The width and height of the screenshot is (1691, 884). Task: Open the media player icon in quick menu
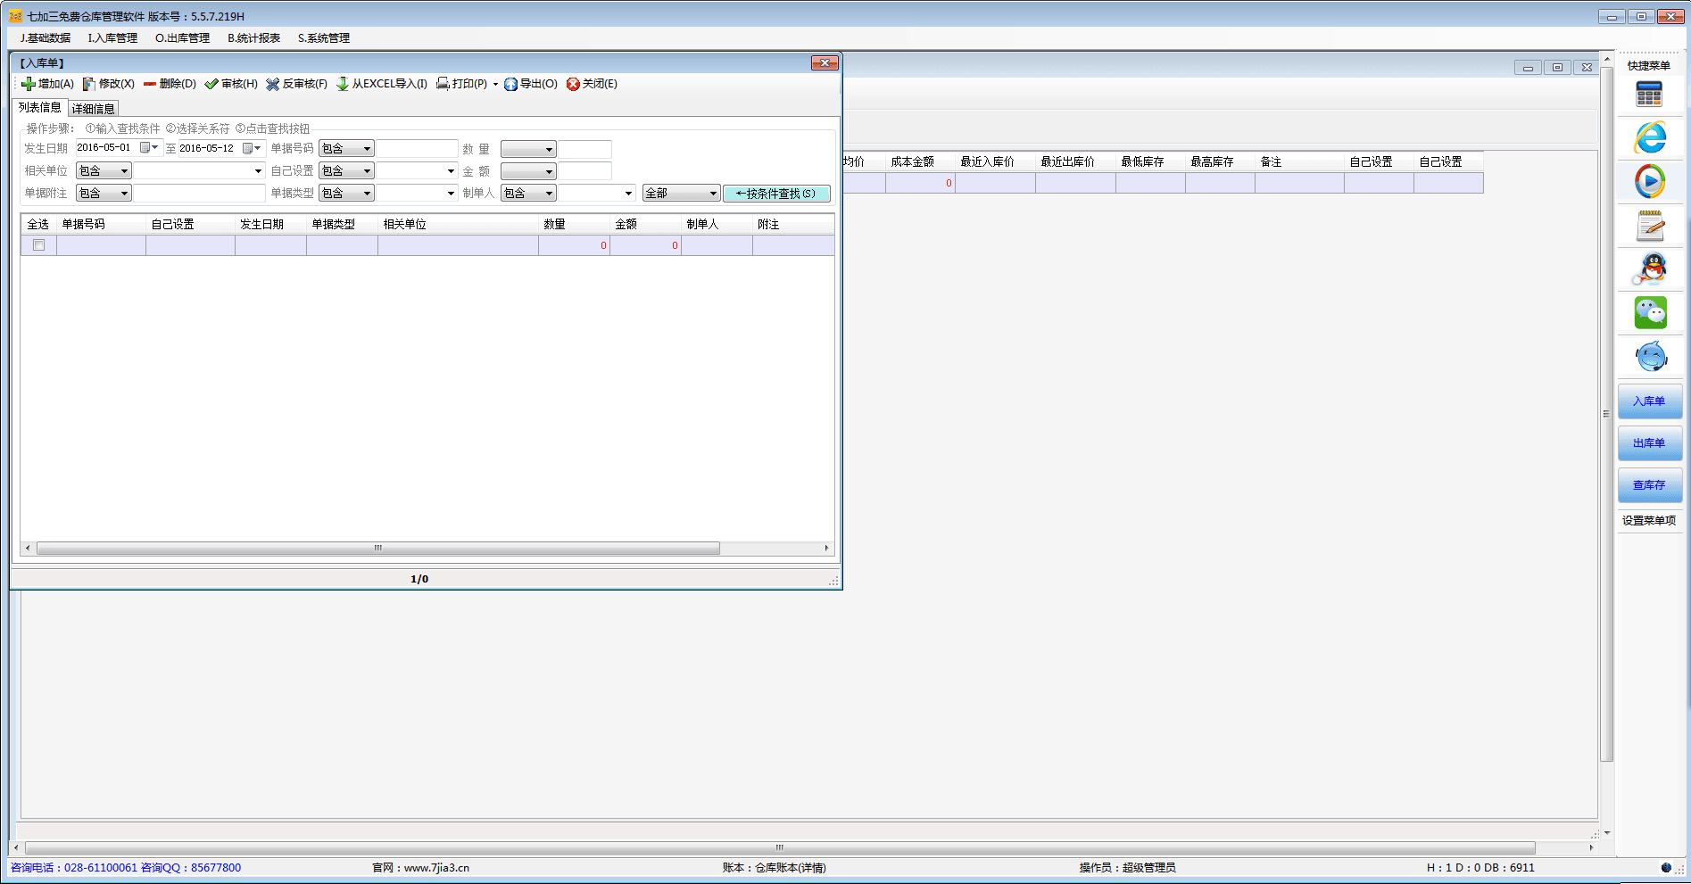1650,181
